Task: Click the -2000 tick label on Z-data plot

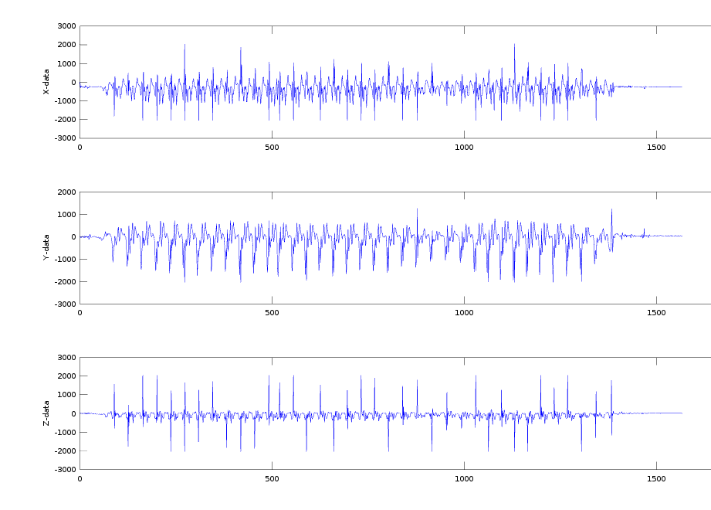Action: point(66,451)
